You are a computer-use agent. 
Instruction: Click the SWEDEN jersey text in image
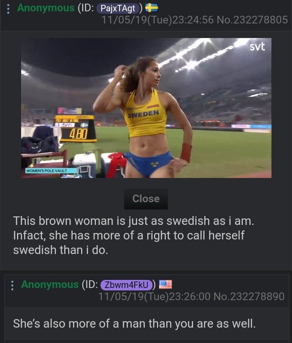(x=143, y=114)
